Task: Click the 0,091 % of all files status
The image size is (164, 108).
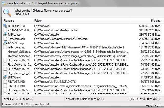Action: [145, 99]
